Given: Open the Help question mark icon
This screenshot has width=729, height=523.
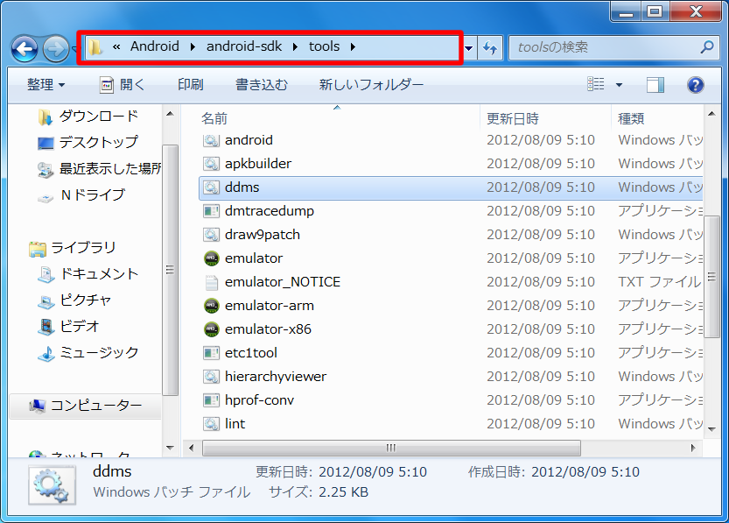Looking at the screenshot, I should coord(695,85).
